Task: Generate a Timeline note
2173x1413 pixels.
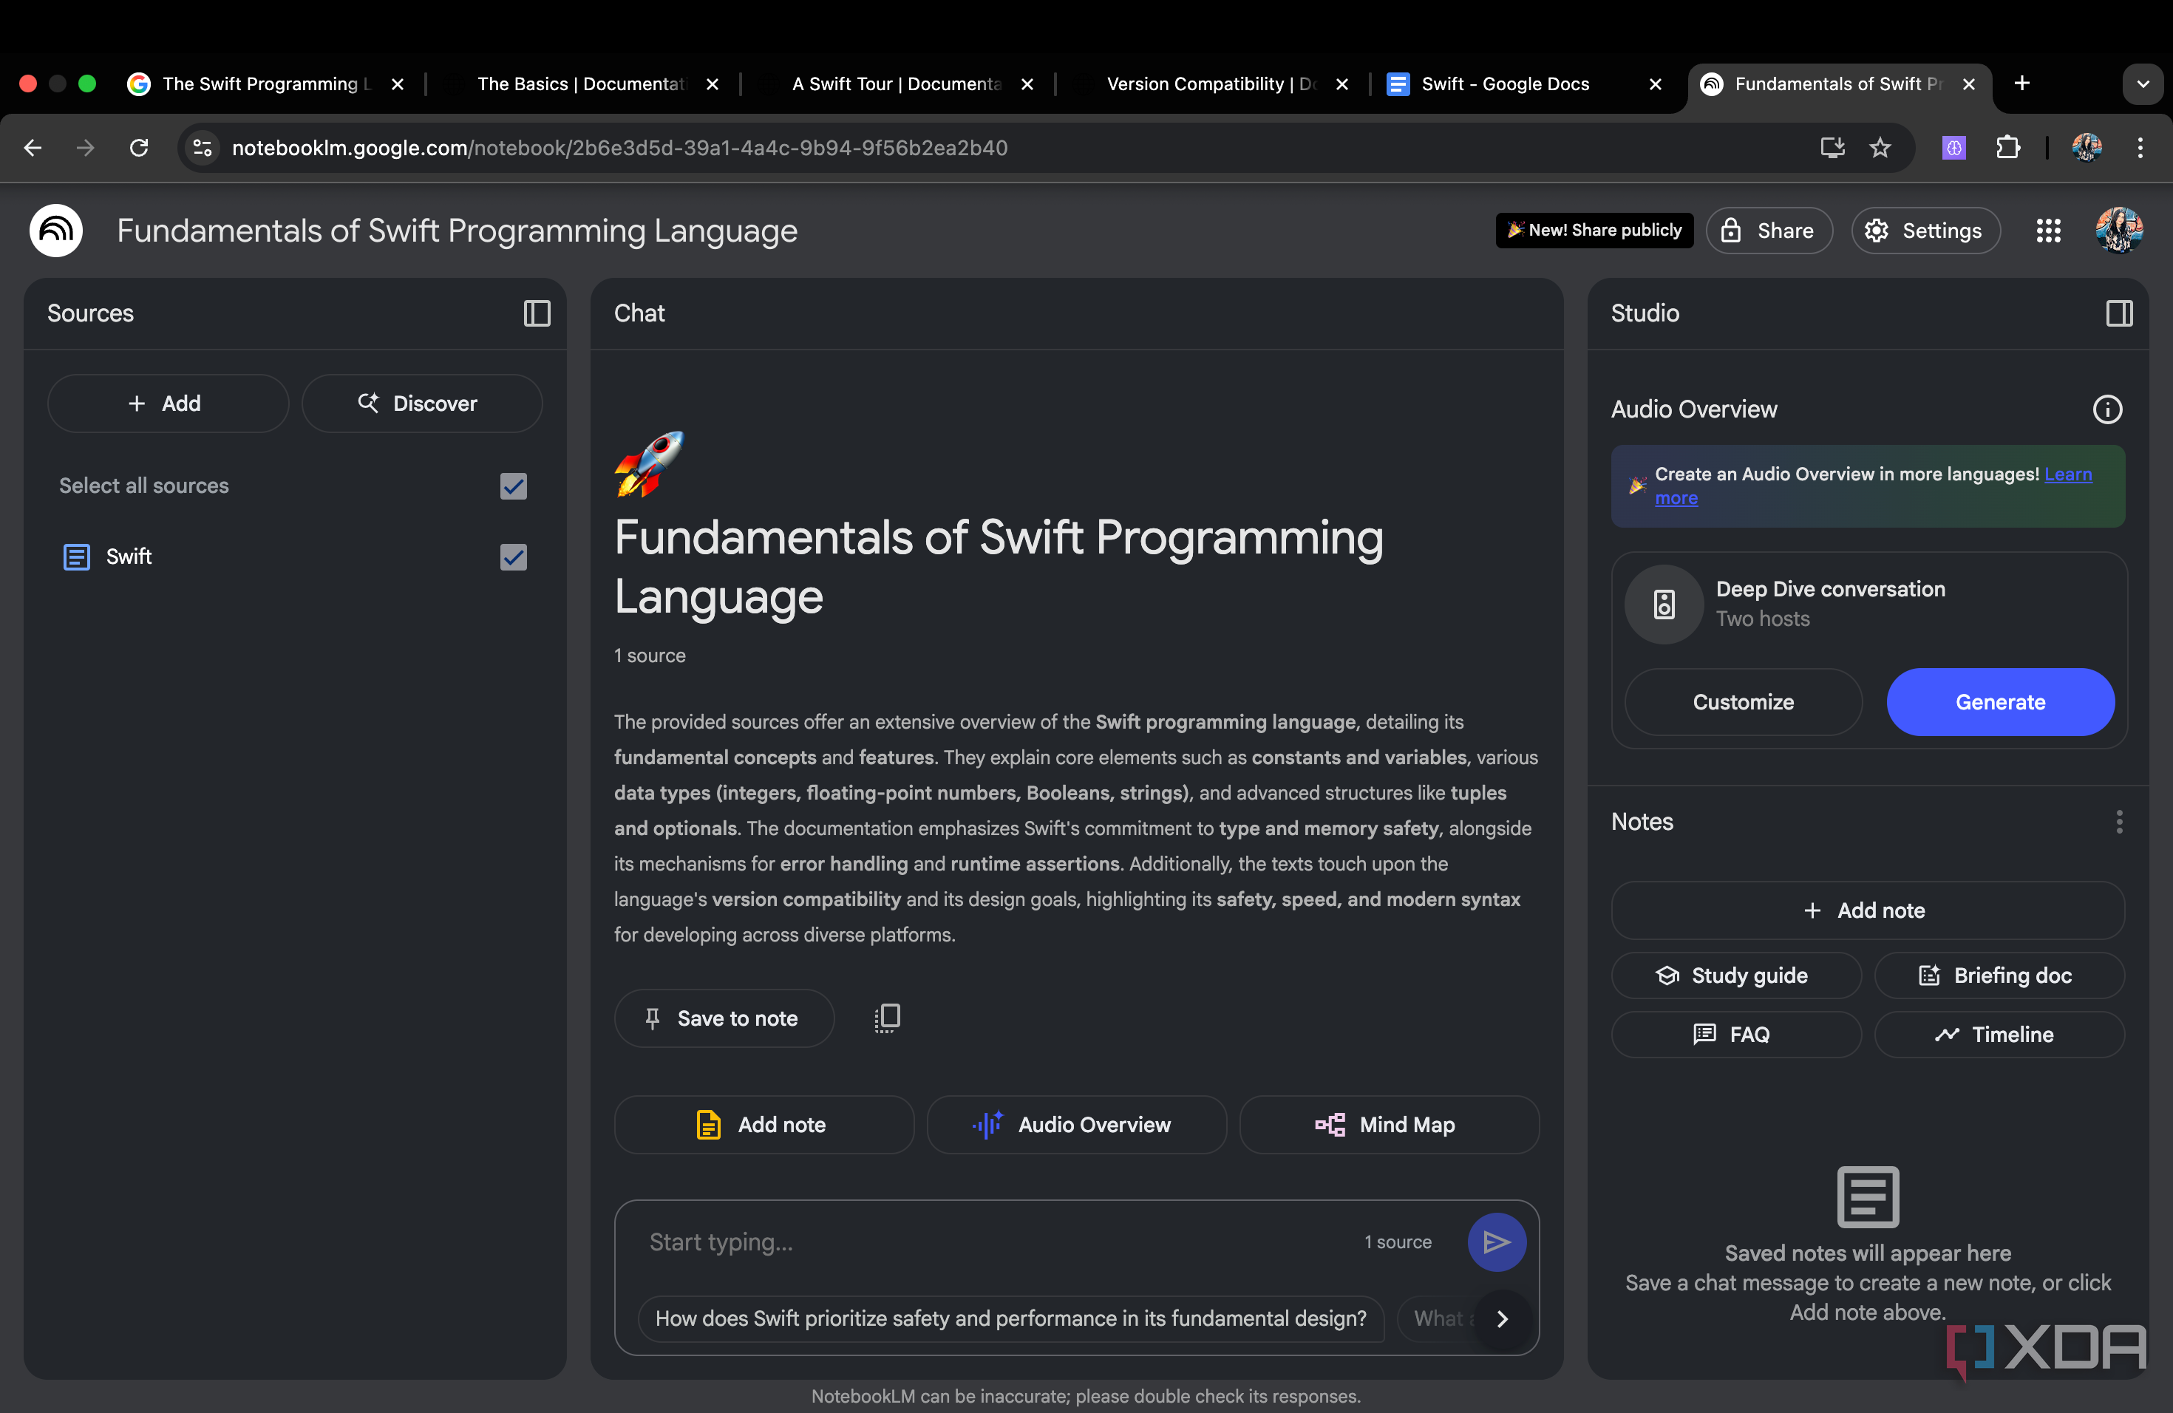Action: (1999, 1034)
